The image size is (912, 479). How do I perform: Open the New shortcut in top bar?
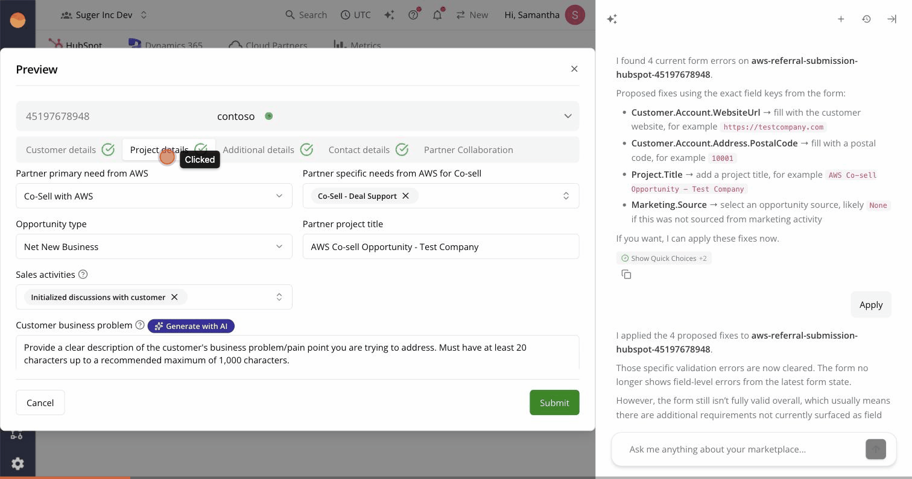tap(472, 14)
